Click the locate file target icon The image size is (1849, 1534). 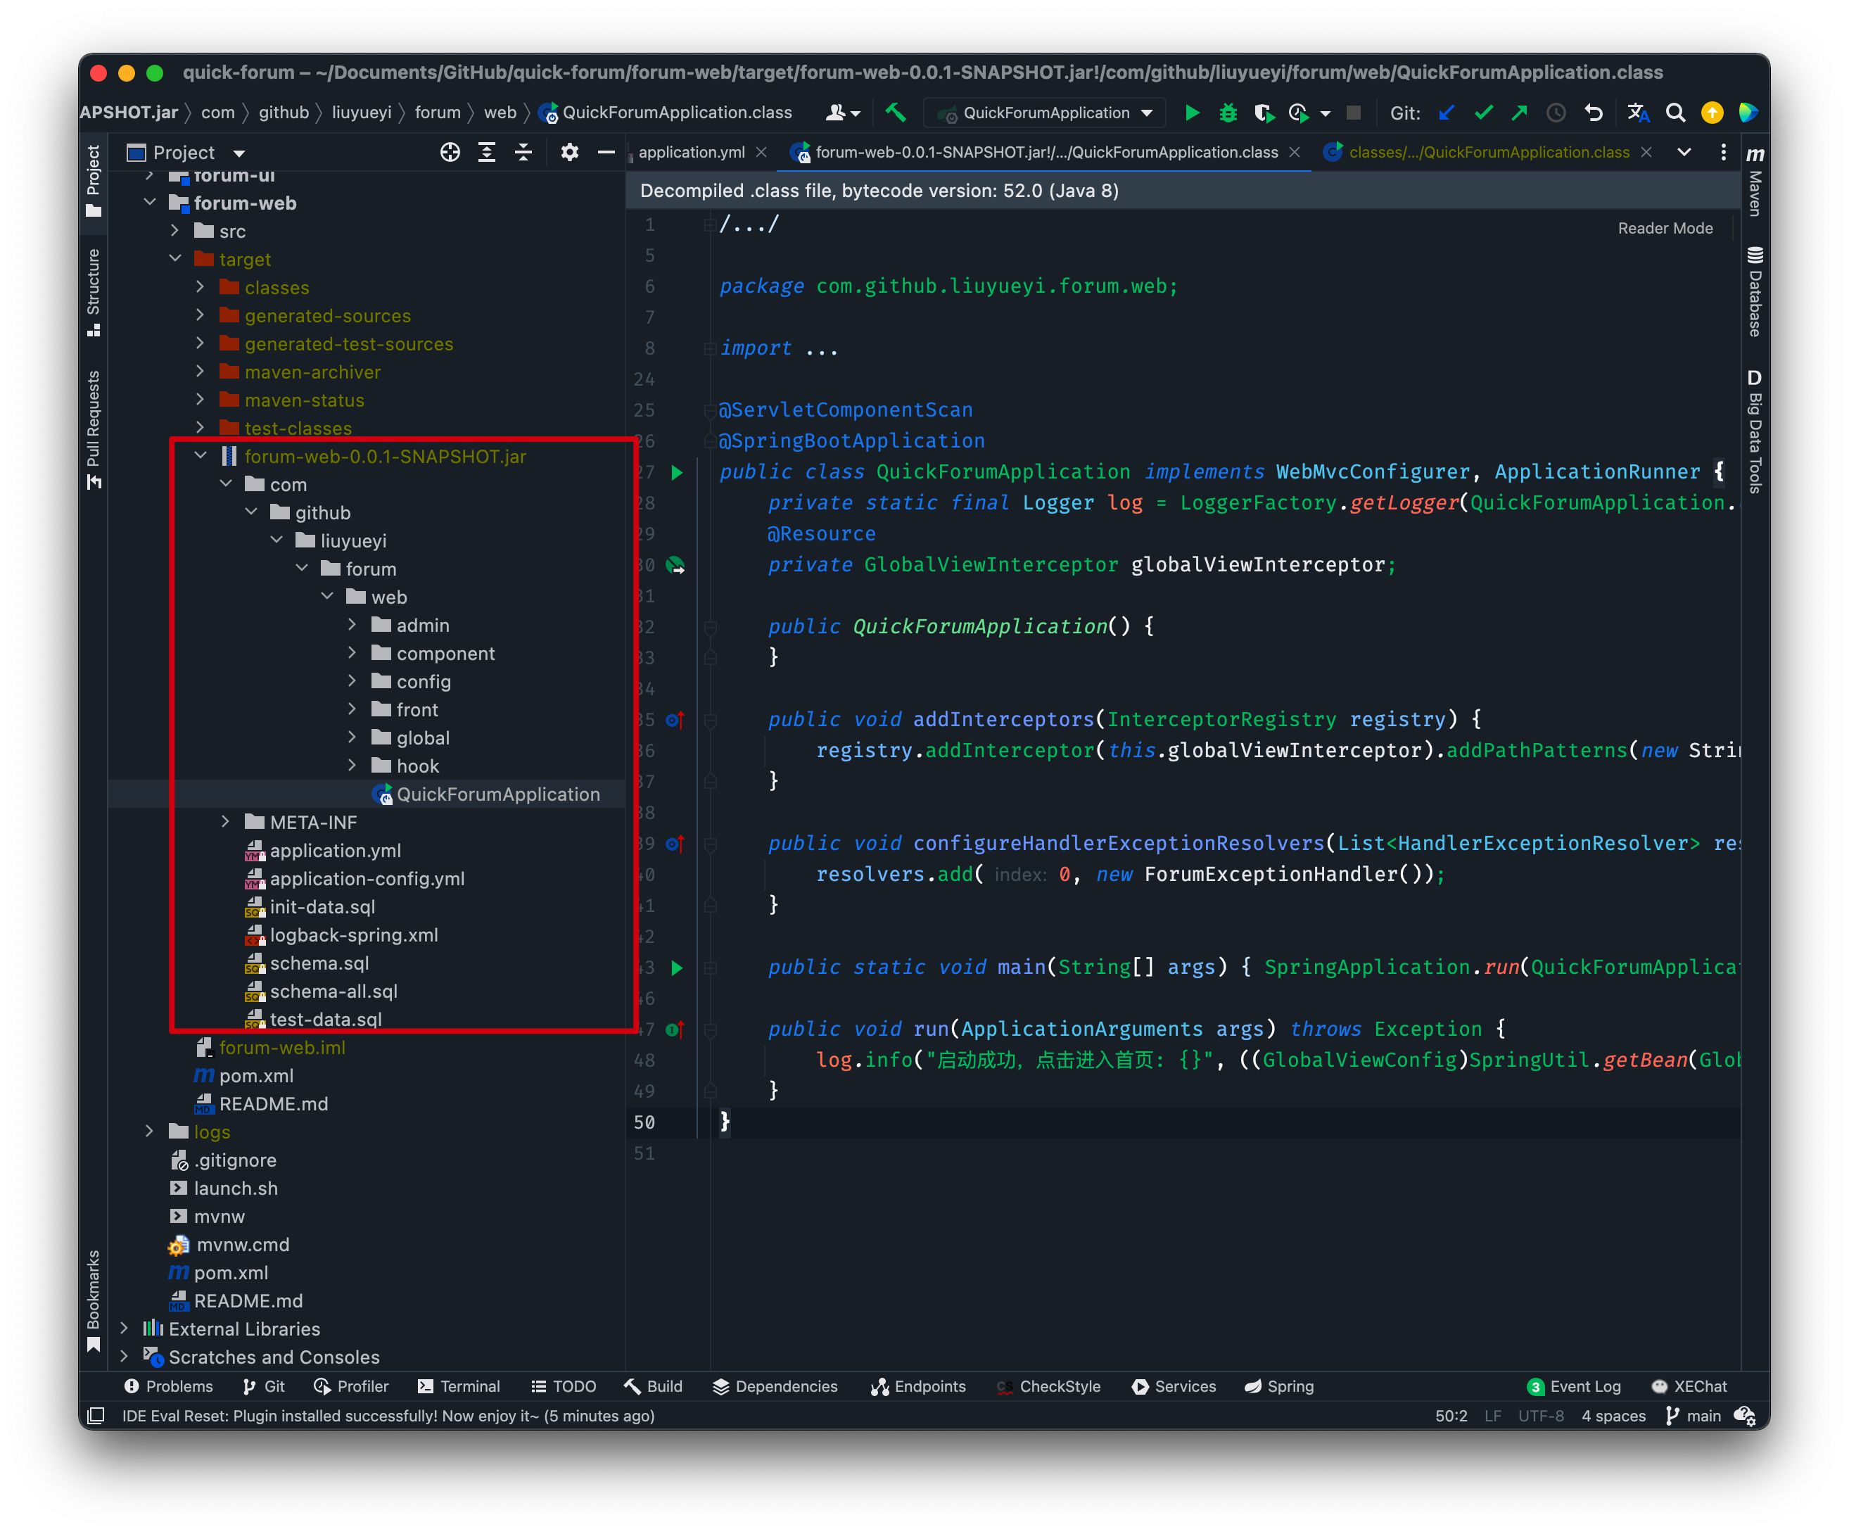coord(450,152)
